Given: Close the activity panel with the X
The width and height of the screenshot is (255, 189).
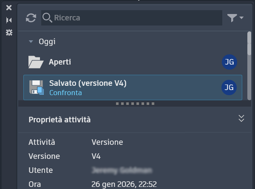Looking at the screenshot, I should tap(9, 8).
